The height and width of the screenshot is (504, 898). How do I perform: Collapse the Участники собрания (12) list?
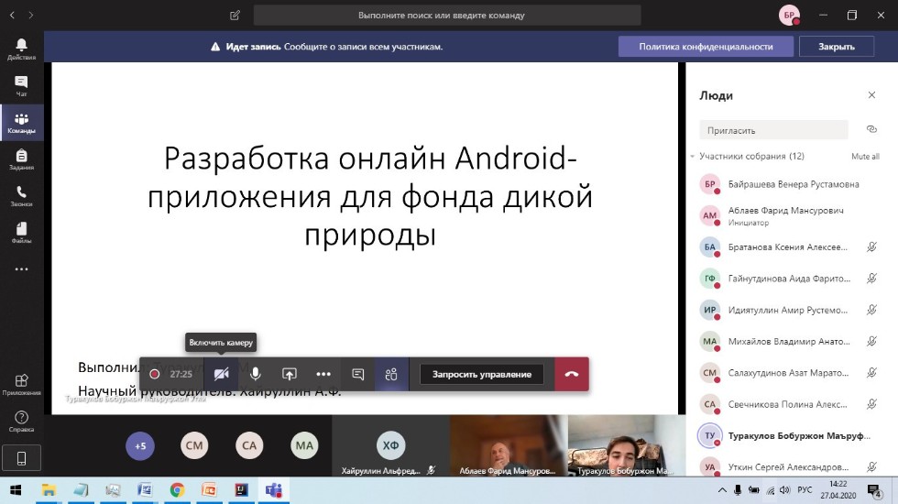pyautogui.click(x=693, y=157)
